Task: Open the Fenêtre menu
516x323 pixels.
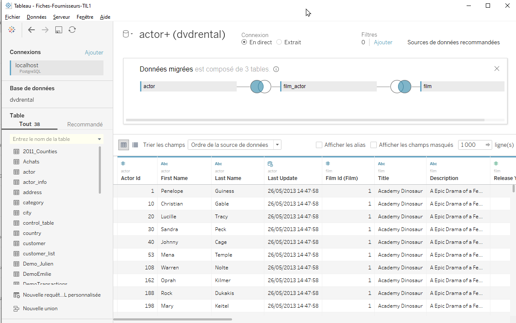Action: tap(85, 17)
